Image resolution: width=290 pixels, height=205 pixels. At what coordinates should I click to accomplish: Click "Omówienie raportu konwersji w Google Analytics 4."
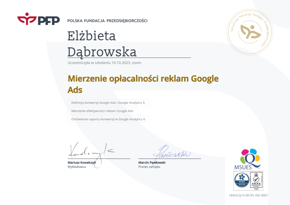(108, 119)
